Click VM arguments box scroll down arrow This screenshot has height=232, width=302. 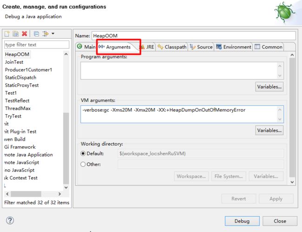[x=280, y=119]
